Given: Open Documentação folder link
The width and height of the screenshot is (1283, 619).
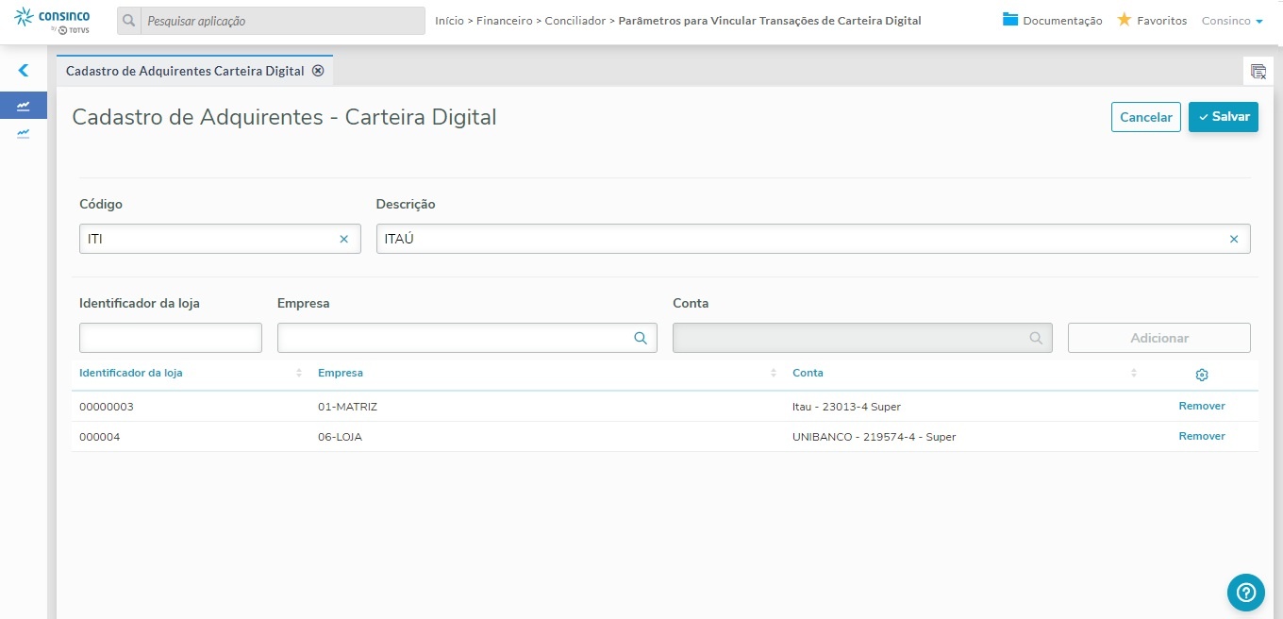Looking at the screenshot, I should click(1052, 20).
